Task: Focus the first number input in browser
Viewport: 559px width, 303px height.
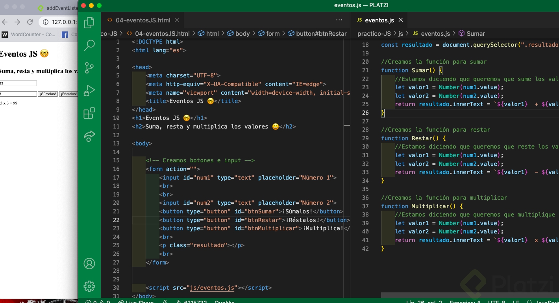Action: (x=18, y=83)
